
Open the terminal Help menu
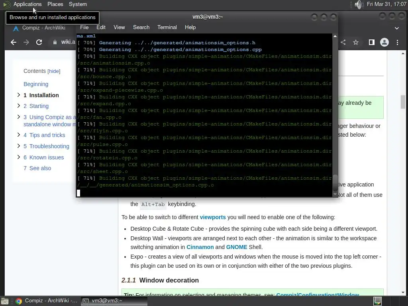[x=190, y=27]
